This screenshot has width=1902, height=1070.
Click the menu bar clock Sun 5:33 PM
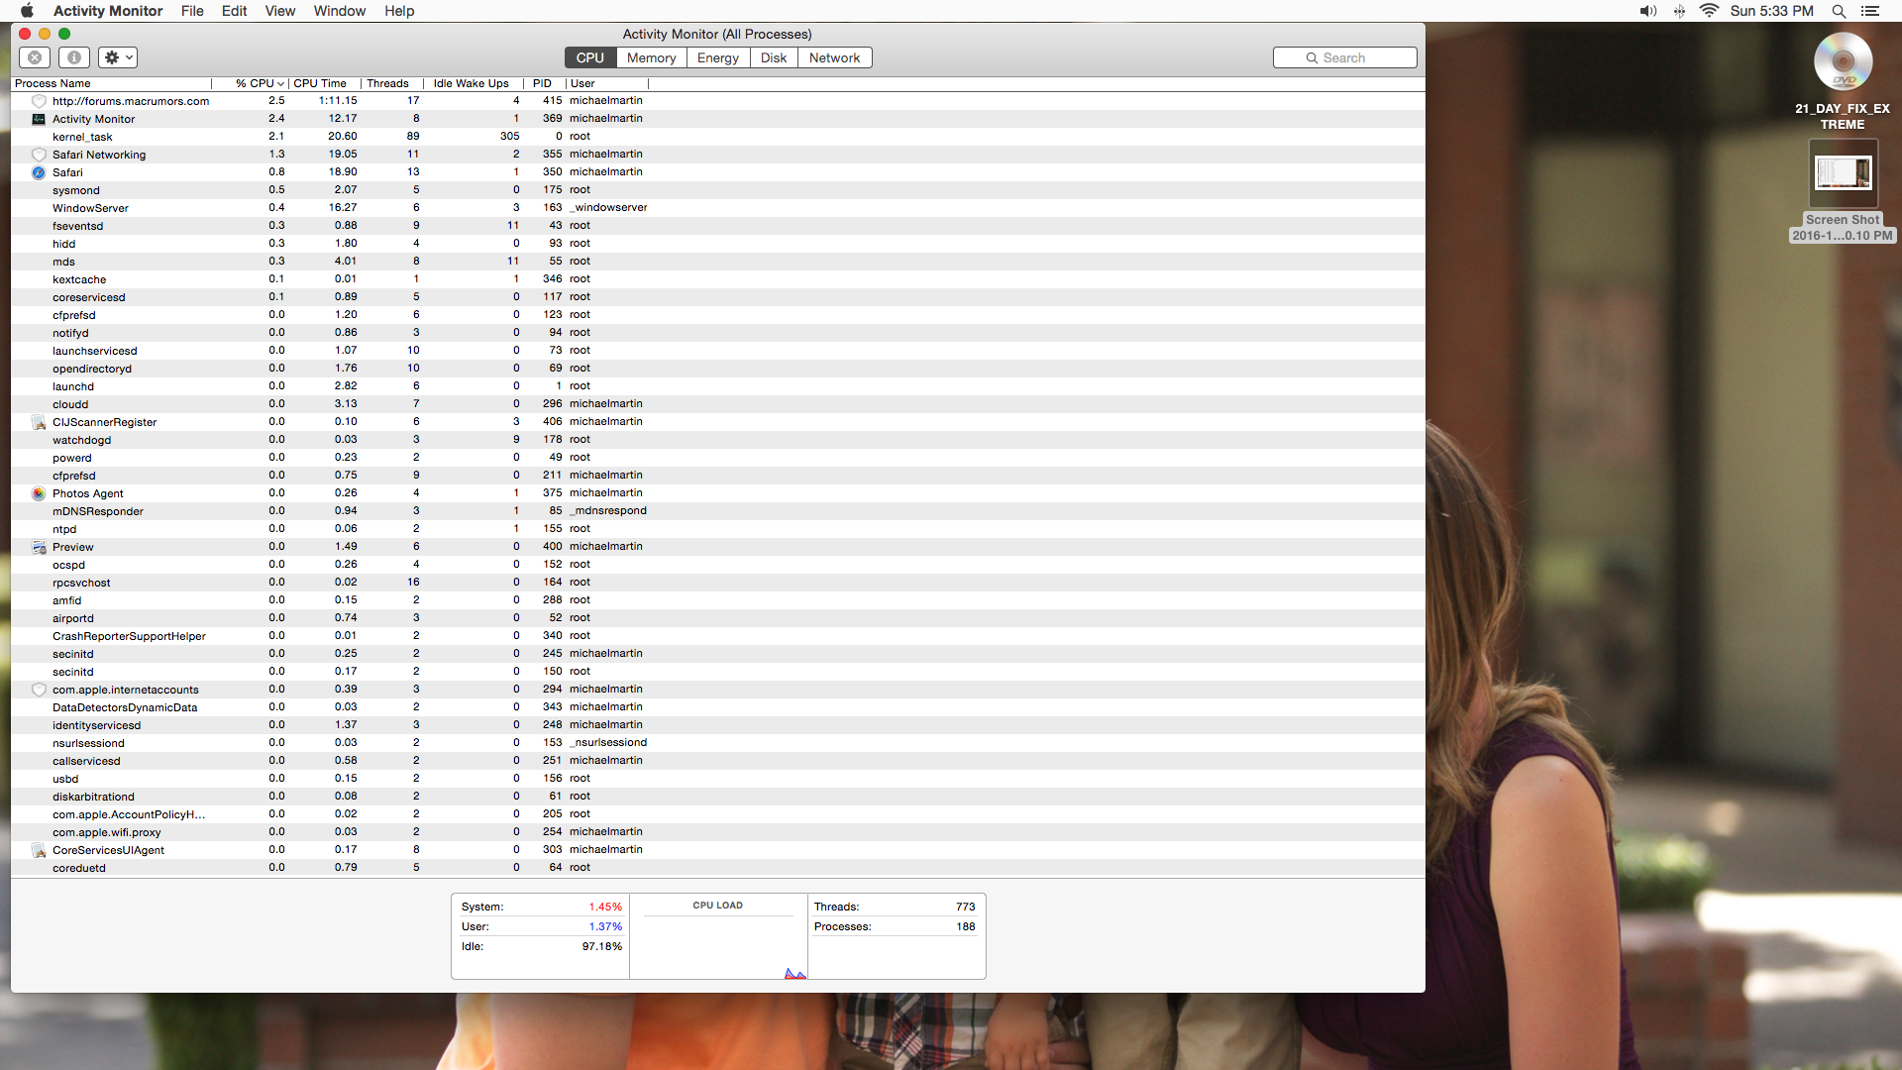point(1772,11)
